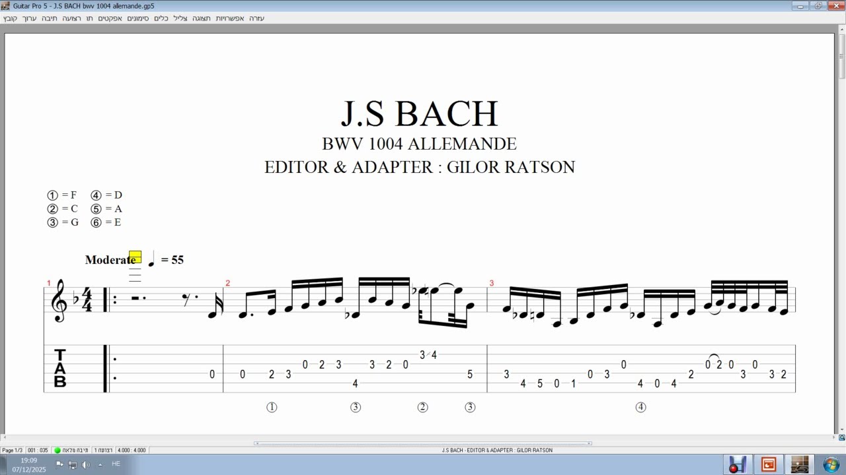The width and height of the screenshot is (846, 475).
Task: Click the volume speaker tray icon
Action: pos(86,464)
